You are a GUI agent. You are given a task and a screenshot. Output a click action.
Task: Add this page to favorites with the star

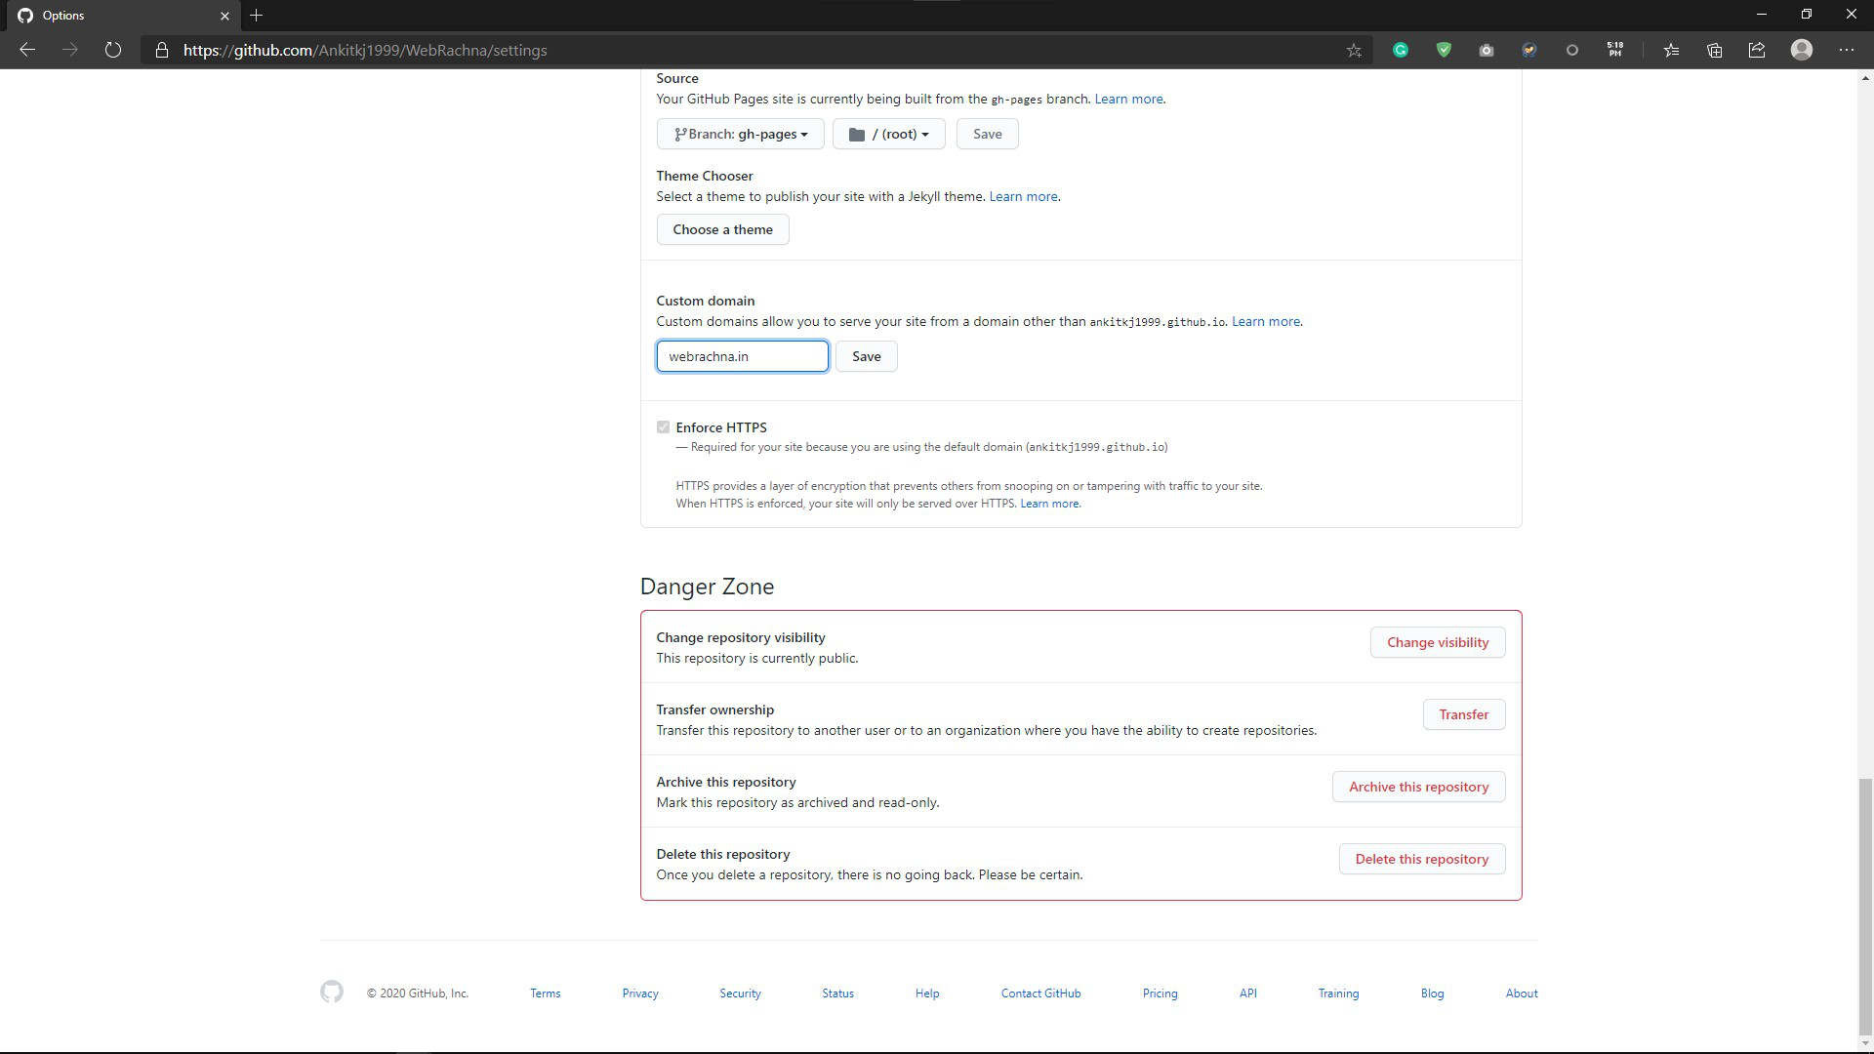[x=1354, y=50]
